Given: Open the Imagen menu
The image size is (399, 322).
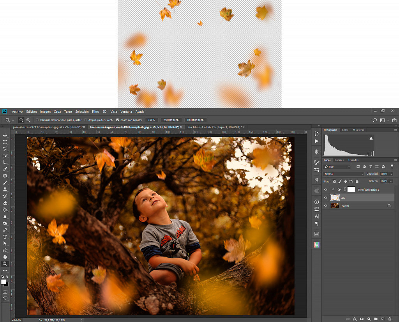Looking at the screenshot, I should click(x=45, y=111).
